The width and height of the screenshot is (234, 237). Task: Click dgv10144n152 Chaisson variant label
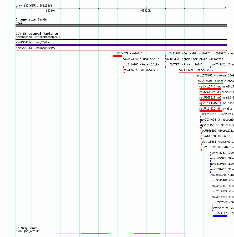[x=217, y=103]
